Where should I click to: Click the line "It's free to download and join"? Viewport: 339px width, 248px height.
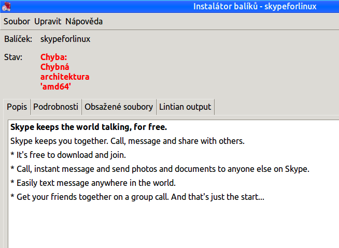coord(68,155)
